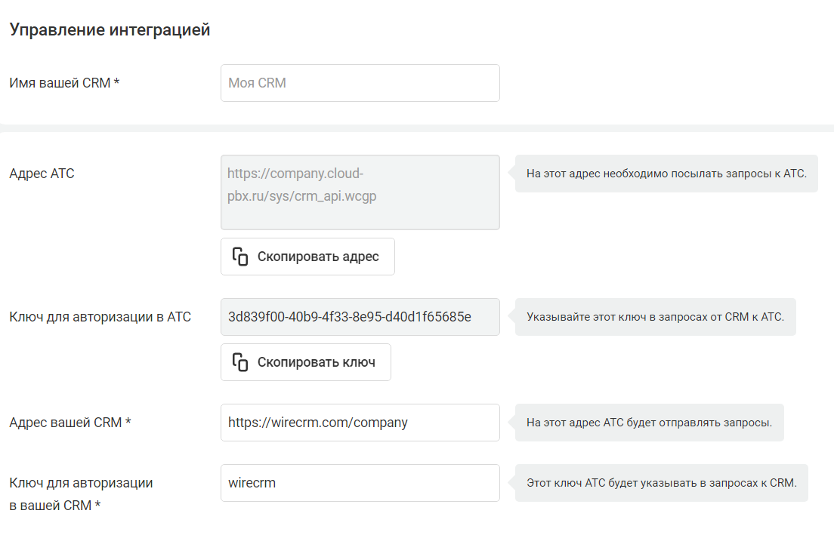834x535 pixels.
Task: Click the hint saying АТС will send requests here
Action: click(649, 423)
